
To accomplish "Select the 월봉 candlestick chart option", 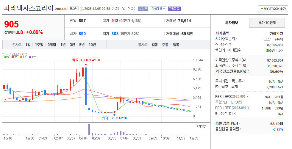I will [x=176, y=45].
